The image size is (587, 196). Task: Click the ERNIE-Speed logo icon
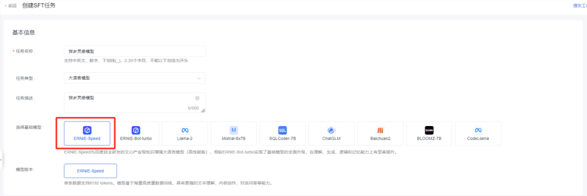[x=87, y=130]
